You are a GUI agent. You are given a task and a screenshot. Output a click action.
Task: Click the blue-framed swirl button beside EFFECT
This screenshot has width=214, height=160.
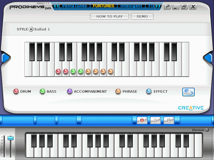click(188, 92)
